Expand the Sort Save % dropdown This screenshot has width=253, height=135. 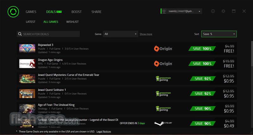tap(219, 34)
